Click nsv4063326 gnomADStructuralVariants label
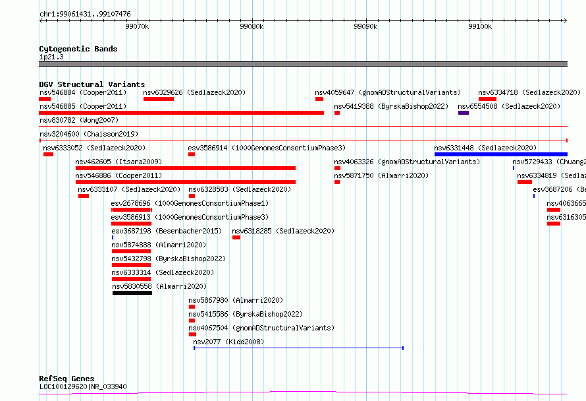Viewport: 586px width, 401px height. (407, 162)
